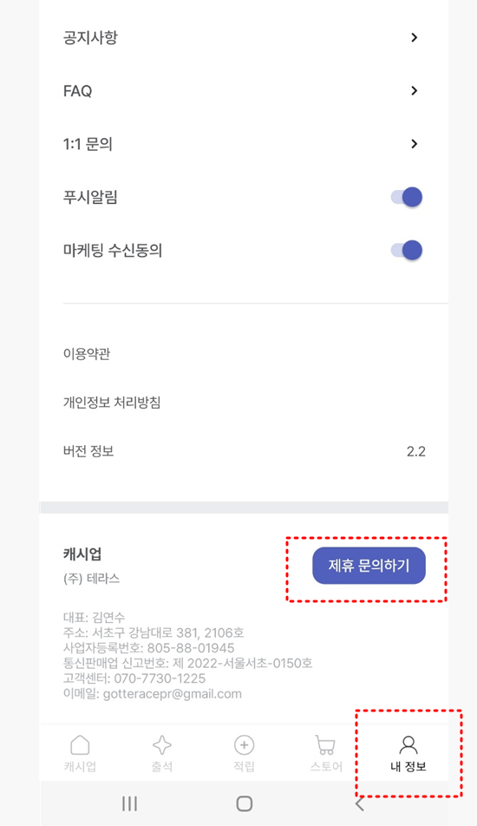Tap the Android back arrow icon
This screenshot has height=826, width=477.
coord(360,803)
